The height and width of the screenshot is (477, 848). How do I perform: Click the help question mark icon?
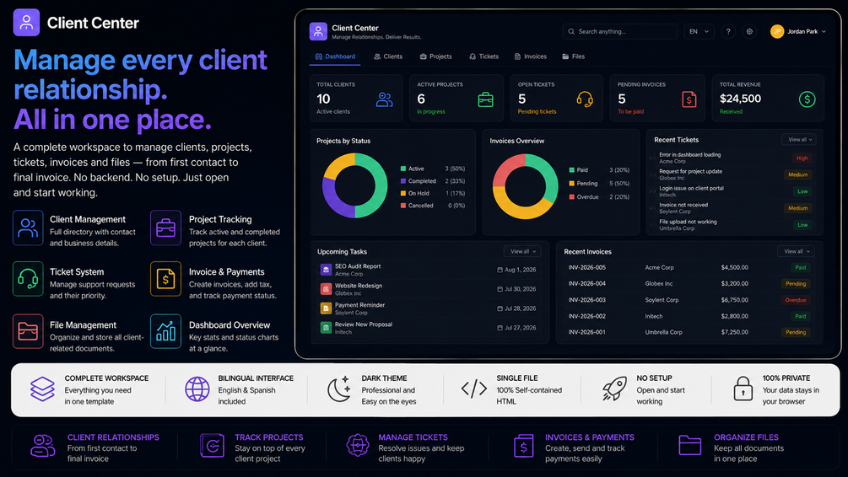(728, 32)
